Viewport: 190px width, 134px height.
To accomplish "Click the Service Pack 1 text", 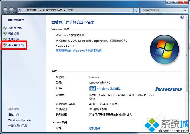I will point(65,46).
